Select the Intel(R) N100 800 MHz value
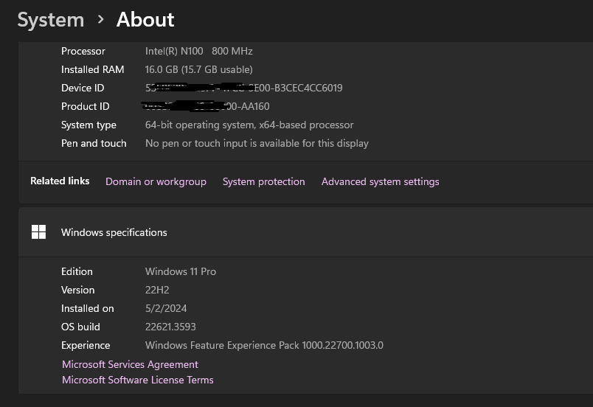The width and height of the screenshot is (593, 407). click(x=199, y=51)
